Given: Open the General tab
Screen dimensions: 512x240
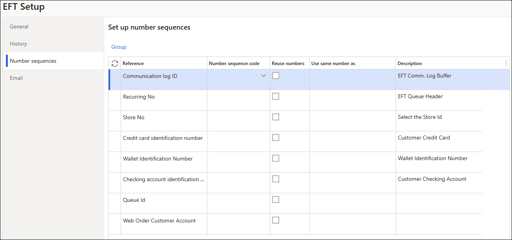Looking at the screenshot, I should pyautogui.click(x=54, y=26).
